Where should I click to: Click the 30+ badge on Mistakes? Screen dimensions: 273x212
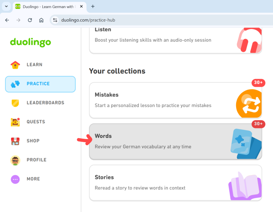tap(259, 83)
